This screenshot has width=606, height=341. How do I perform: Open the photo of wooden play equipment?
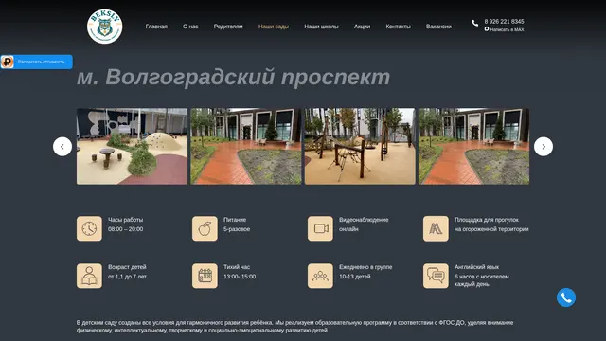click(x=360, y=146)
